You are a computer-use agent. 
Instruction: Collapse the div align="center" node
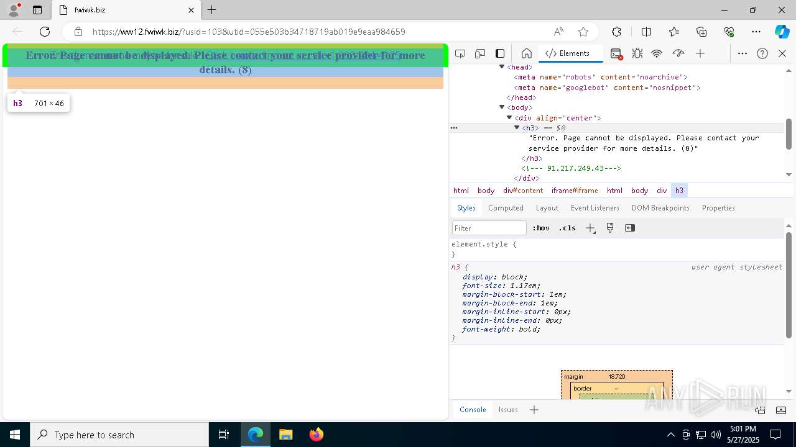click(x=509, y=117)
